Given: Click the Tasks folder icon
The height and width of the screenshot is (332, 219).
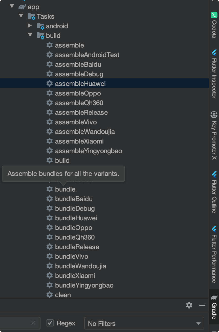Looking at the screenshot, I should coord(32,16).
